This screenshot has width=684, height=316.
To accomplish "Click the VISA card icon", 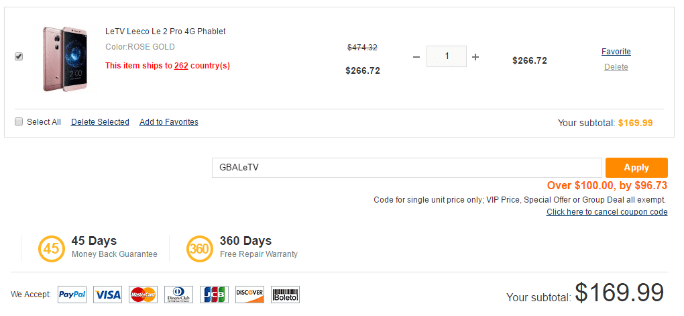I will [107, 294].
